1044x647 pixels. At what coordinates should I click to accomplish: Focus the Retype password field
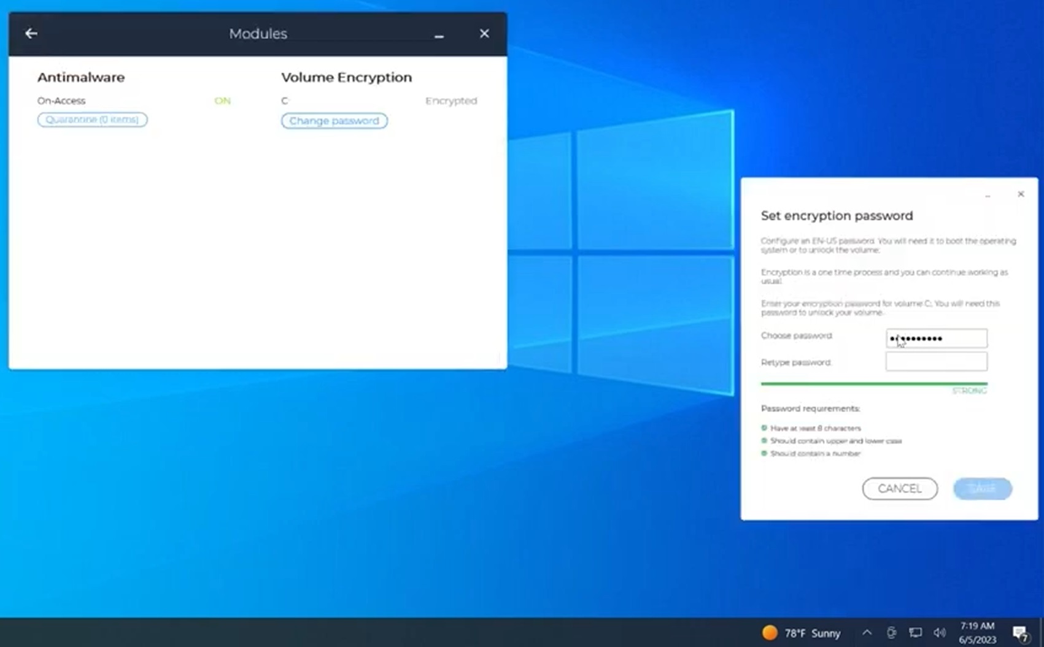(937, 361)
